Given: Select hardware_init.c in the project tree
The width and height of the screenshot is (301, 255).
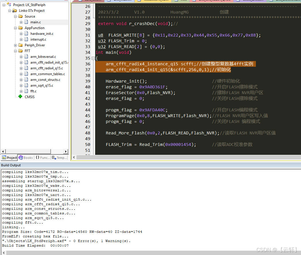Looking at the screenshot, I should pos(42,34).
